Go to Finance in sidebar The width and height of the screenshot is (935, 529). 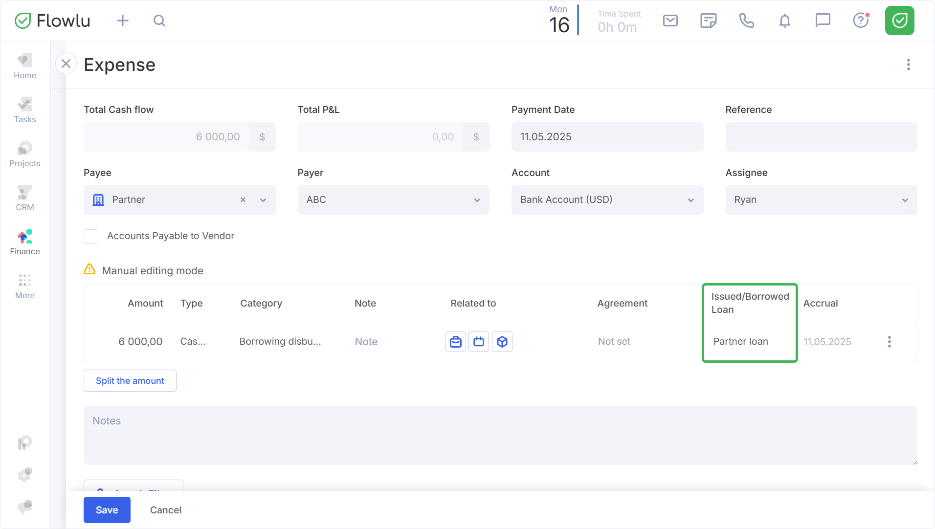point(25,242)
